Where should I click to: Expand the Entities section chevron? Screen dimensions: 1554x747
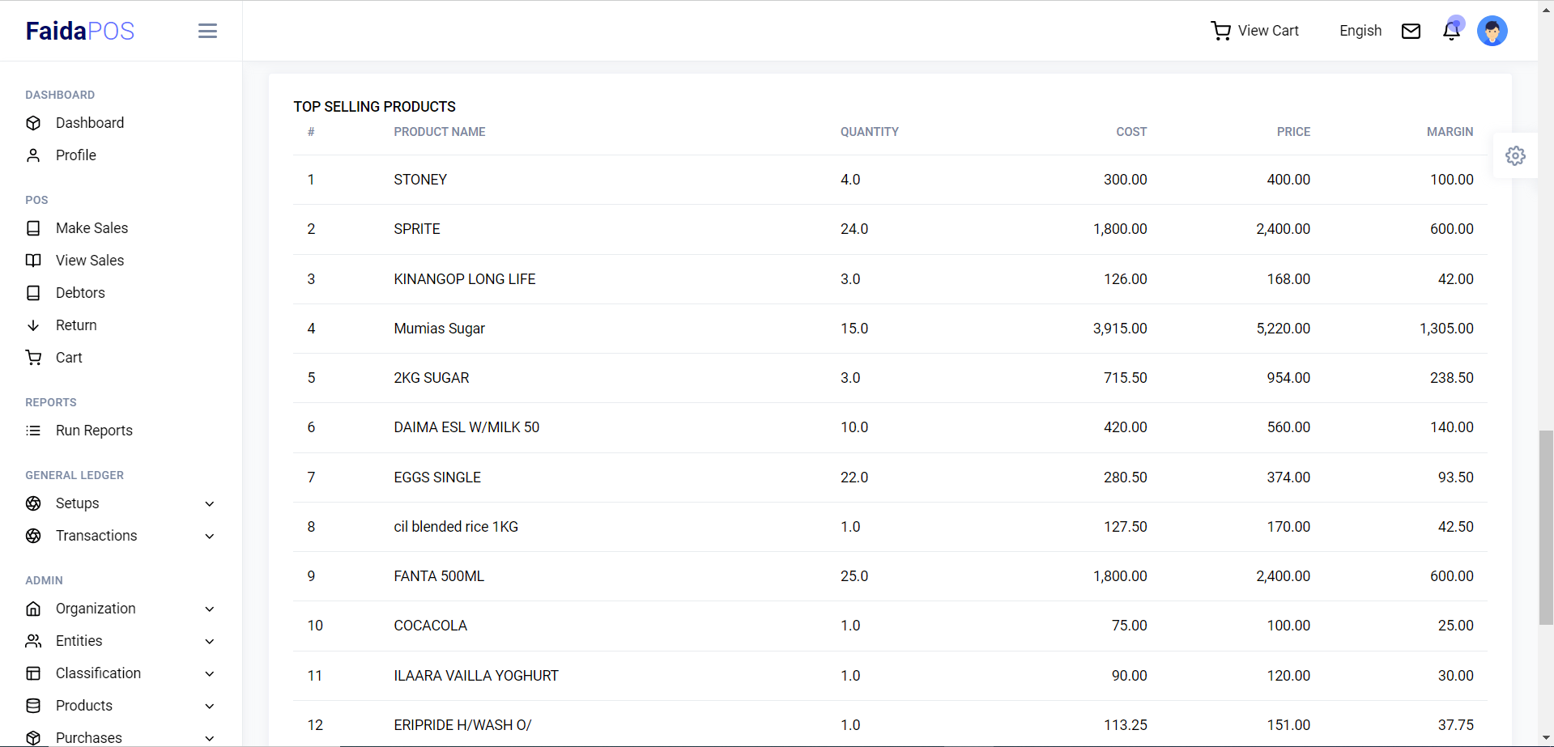pos(209,641)
